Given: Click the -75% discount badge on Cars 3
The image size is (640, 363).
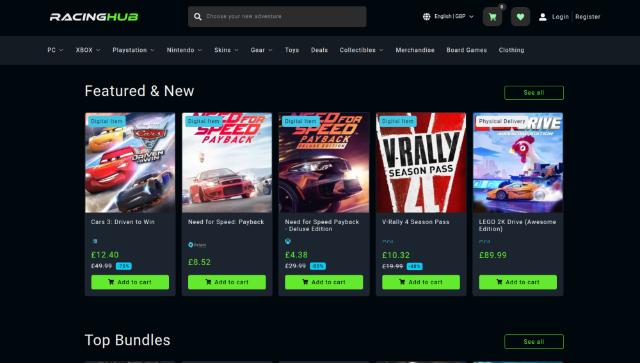Looking at the screenshot, I should [x=124, y=266].
